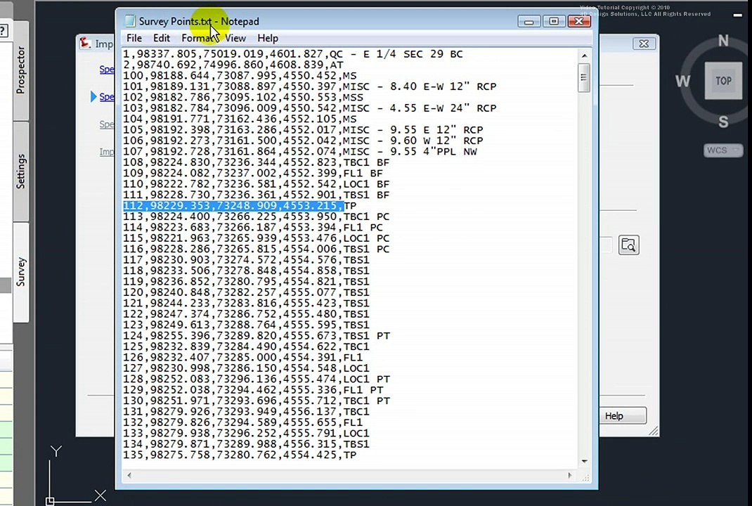Click the Notepad vertical scrollbar thumb
This screenshot has height=506, width=752.
pyautogui.click(x=583, y=77)
